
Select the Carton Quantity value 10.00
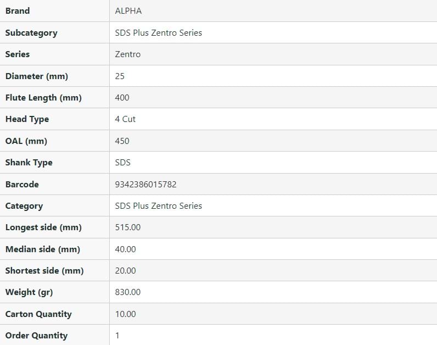tap(125, 314)
